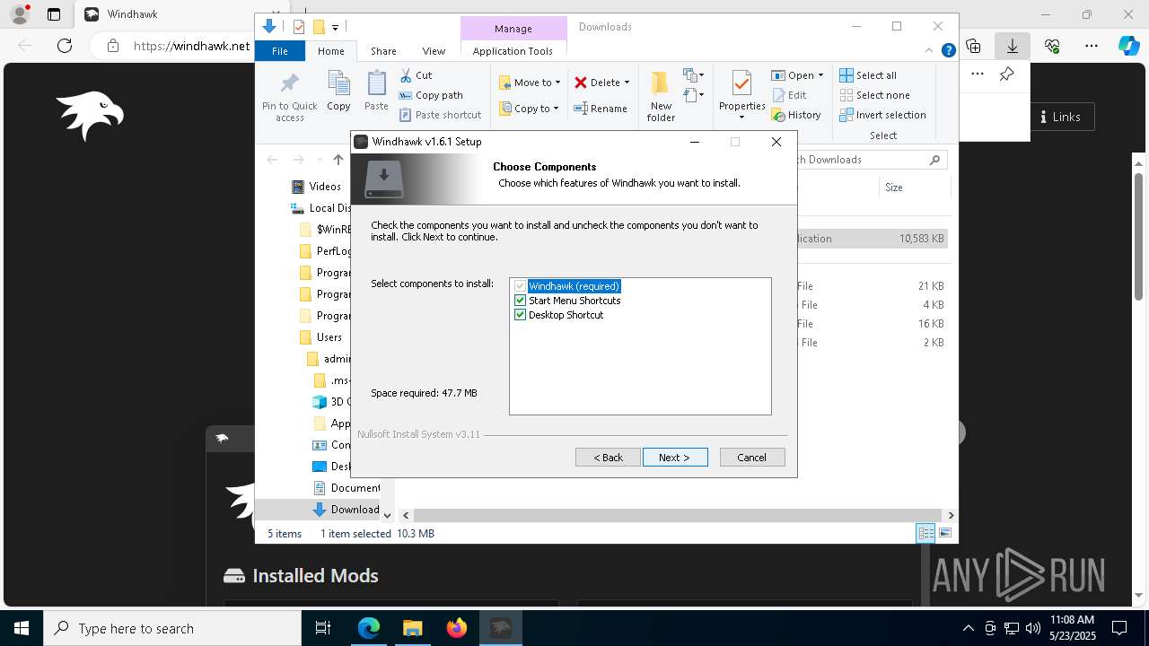
Task: Open the Application Tools tab
Action: 513,51
